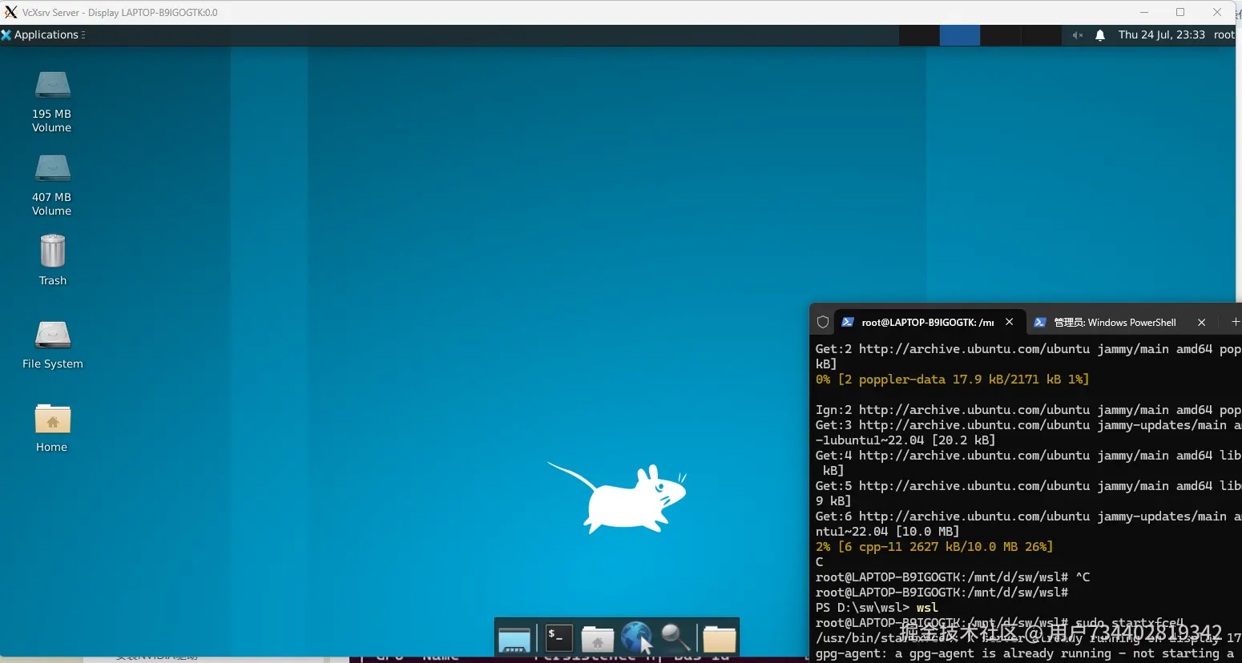Image resolution: width=1242 pixels, height=663 pixels.
Task: Click the 'PS D:\sw\wsl> wsl' line
Action: click(x=877, y=607)
